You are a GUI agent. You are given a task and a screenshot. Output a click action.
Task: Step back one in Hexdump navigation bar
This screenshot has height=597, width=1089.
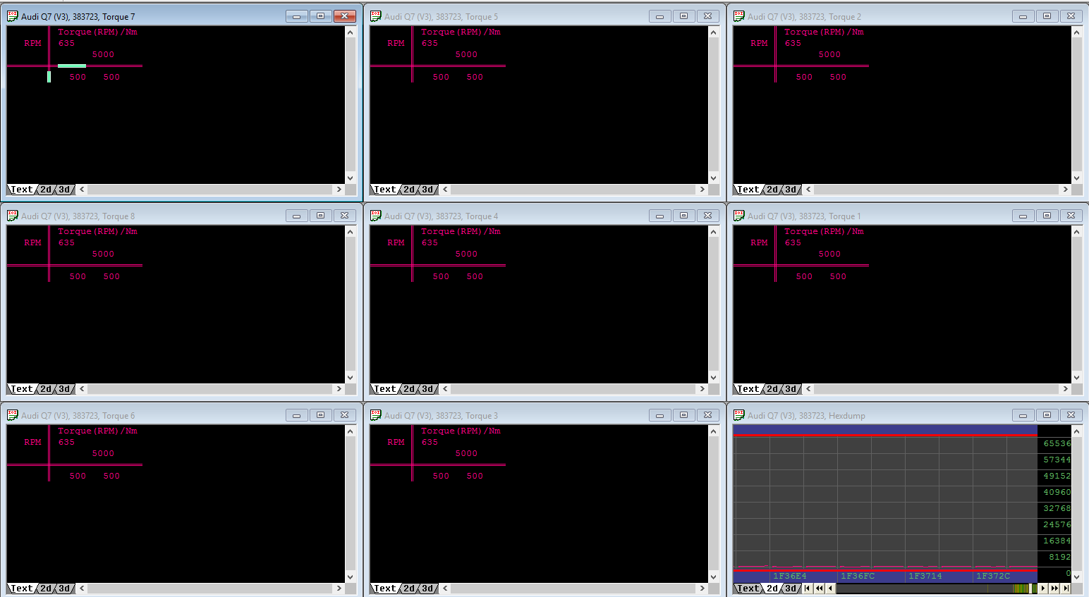coord(830,589)
